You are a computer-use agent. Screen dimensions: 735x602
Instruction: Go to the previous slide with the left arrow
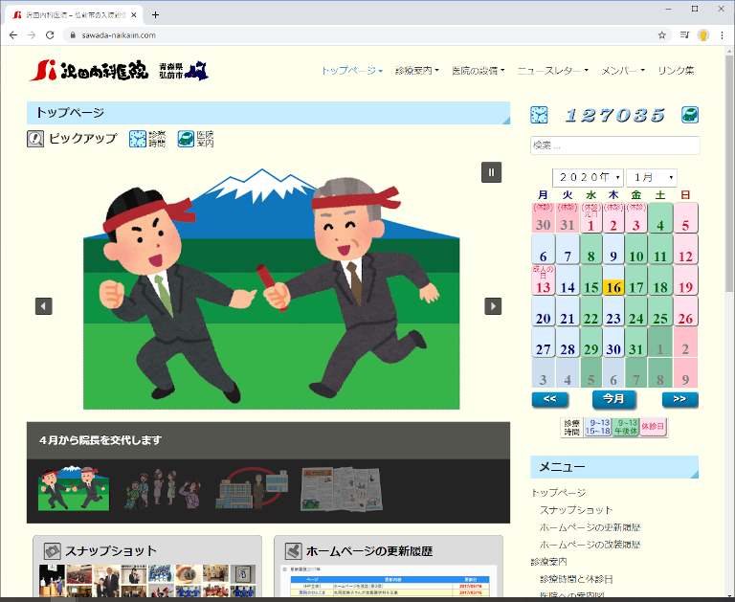44,306
